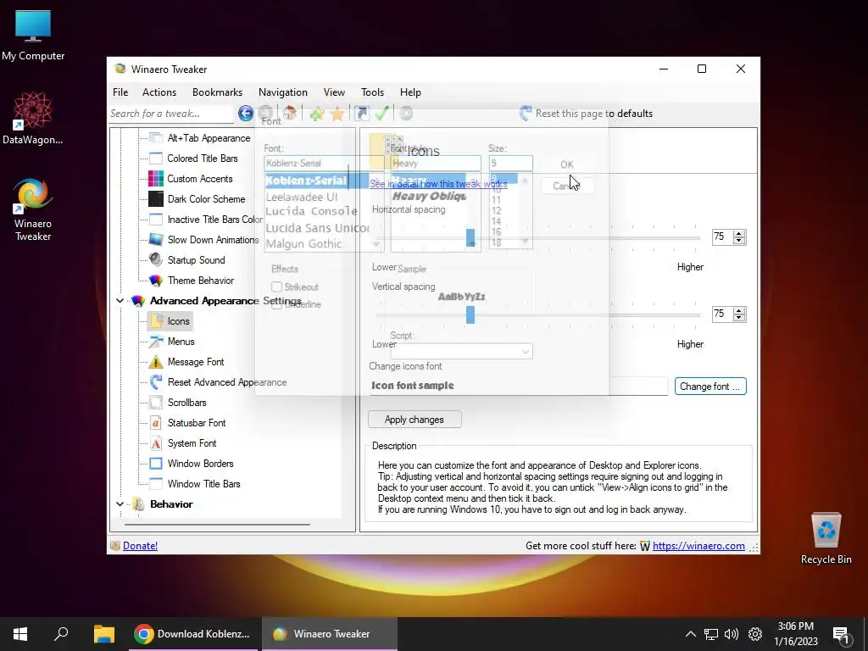Select the DataWagon desktop shortcut
Viewport: 868px width, 651px height.
(x=33, y=119)
